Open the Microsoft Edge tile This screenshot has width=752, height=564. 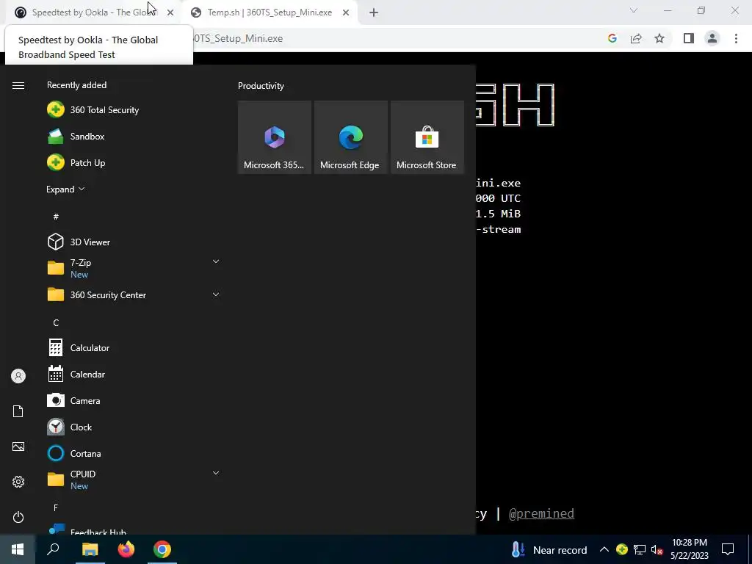pos(350,137)
